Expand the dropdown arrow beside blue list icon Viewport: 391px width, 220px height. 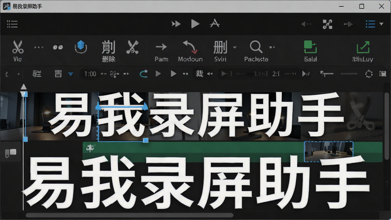click(381, 24)
